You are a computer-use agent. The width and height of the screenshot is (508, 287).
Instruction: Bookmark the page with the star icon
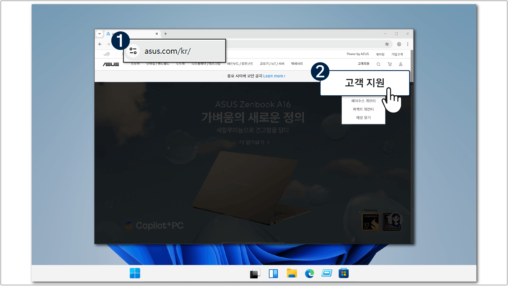pyautogui.click(x=387, y=44)
